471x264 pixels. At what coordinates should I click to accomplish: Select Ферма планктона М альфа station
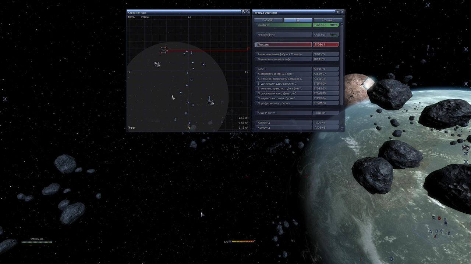[297, 59]
